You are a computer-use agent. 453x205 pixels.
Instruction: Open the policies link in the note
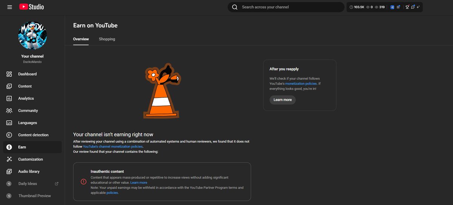[112, 193]
